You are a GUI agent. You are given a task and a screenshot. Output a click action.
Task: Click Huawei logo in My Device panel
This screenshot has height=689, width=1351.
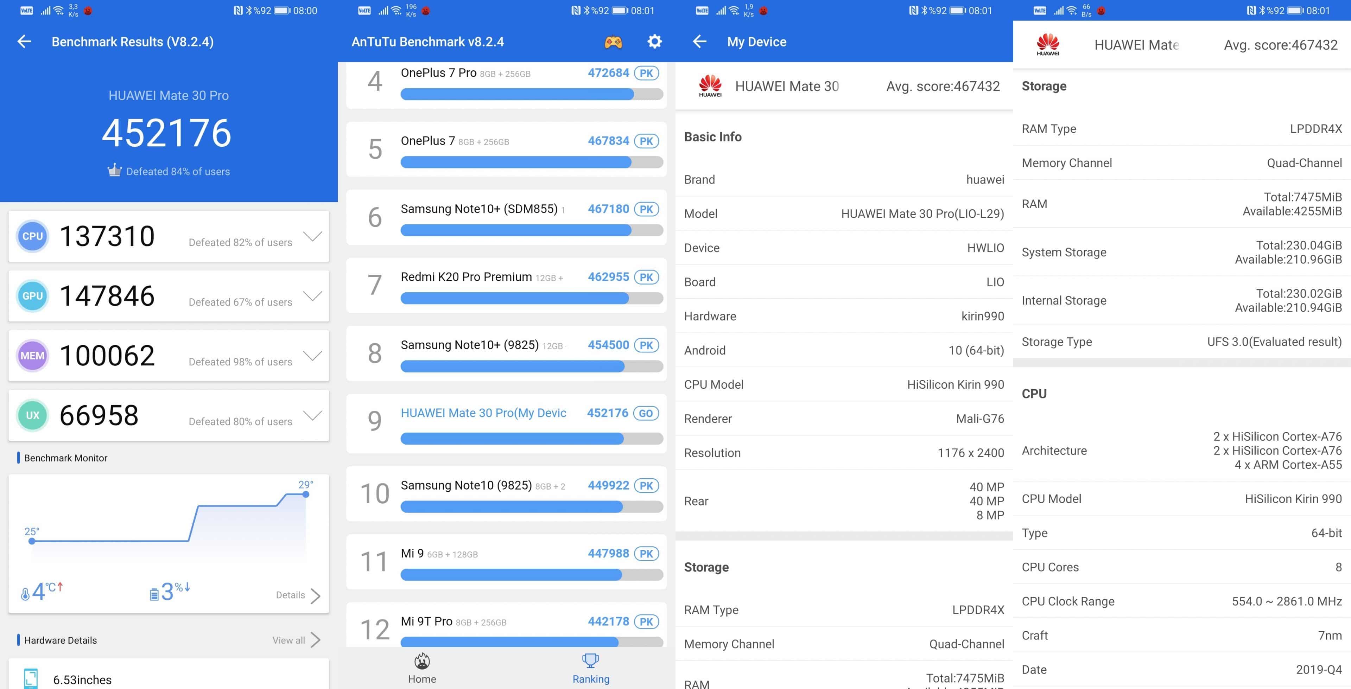(710, 86)
